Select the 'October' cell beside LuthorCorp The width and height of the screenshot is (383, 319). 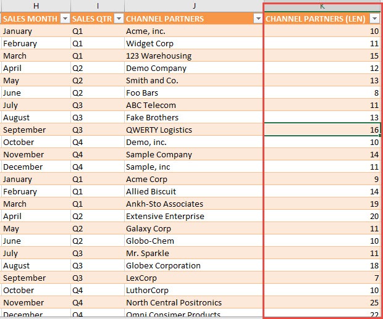point(36,290)
